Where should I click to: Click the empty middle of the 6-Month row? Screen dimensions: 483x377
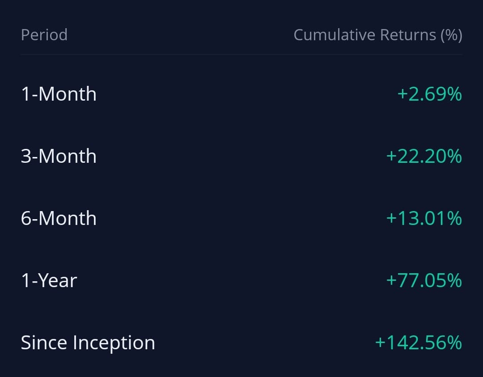(241, 218)
